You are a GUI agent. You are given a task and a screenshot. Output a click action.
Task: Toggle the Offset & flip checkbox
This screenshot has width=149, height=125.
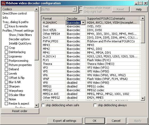(x=6, y=78)
